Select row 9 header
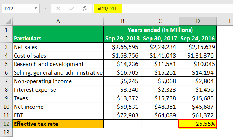Viewport: 233px width, 137px height. click(x=6, y=98)
